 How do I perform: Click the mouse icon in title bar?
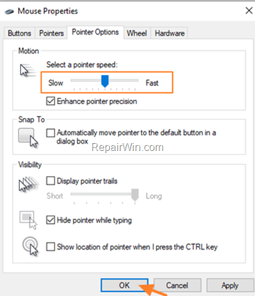(9, 11)
